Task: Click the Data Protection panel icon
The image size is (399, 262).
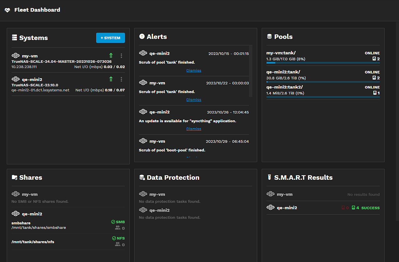Action: point(142,177)
